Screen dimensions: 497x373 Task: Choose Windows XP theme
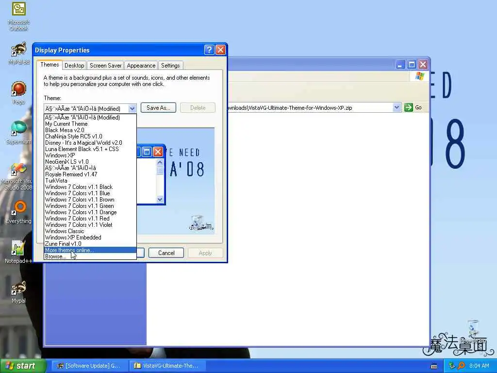(90, 155)
